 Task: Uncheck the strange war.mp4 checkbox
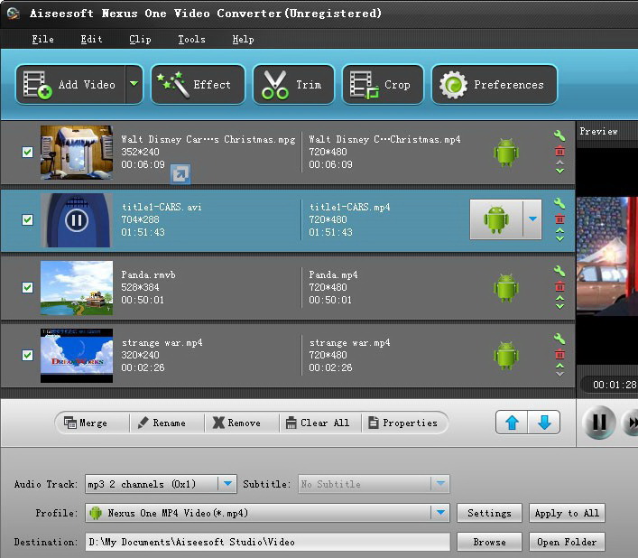click(27, 356)
